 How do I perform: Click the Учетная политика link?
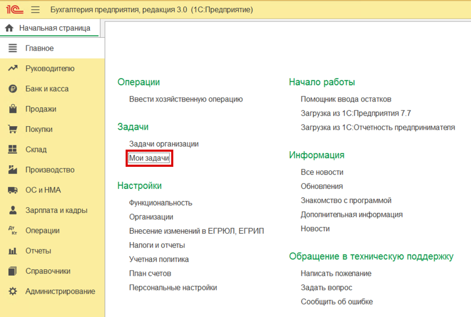tap(159, 259)
